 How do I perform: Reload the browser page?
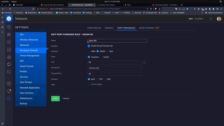click(10, 9)
